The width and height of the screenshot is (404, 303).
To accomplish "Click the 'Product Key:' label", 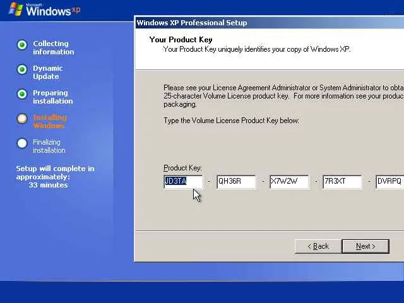I will [182, 168].
